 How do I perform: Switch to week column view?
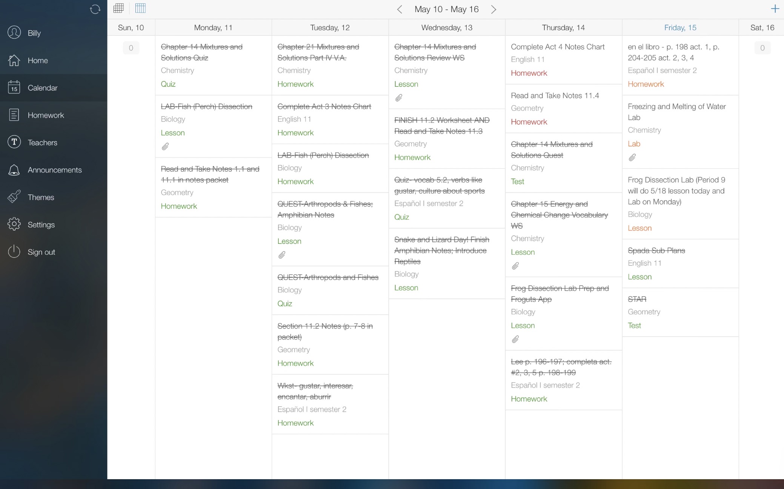click(x=140, y=8)
